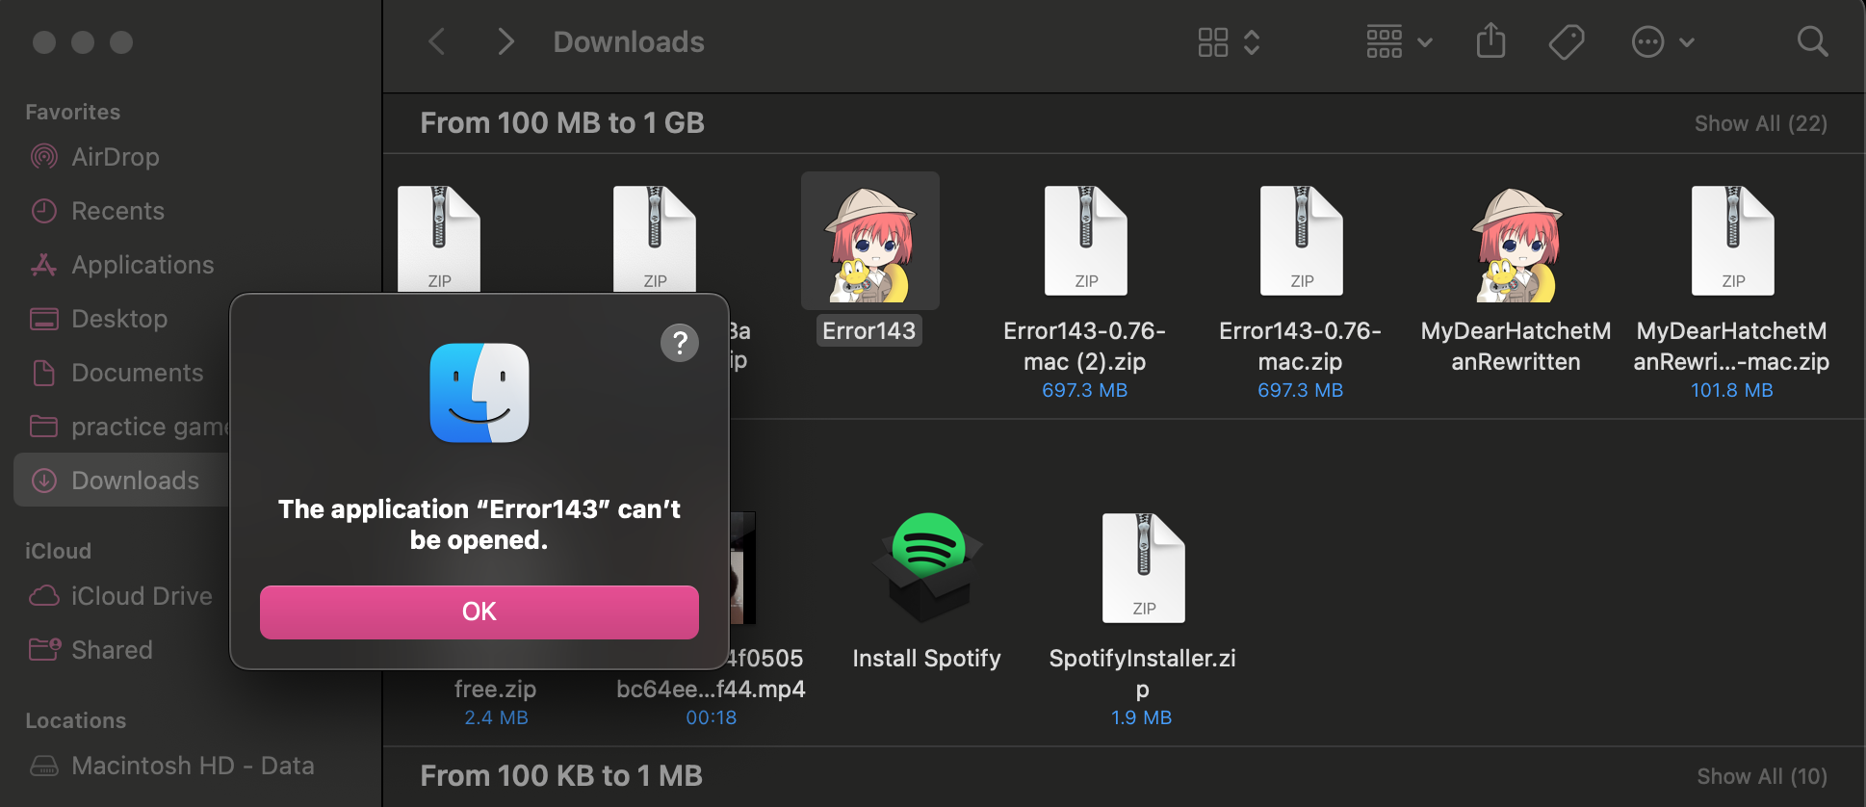Open the Search magnifier icon
This screenshot has height=807, width=1866.
[1812, 41]
